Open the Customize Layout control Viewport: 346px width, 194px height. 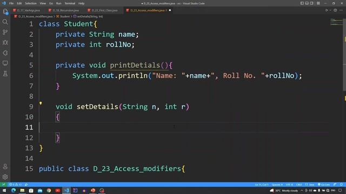click(318, 3)
